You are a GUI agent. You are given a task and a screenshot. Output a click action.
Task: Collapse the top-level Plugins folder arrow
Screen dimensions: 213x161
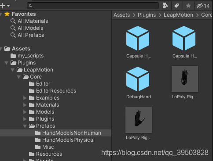pos(6,63)
